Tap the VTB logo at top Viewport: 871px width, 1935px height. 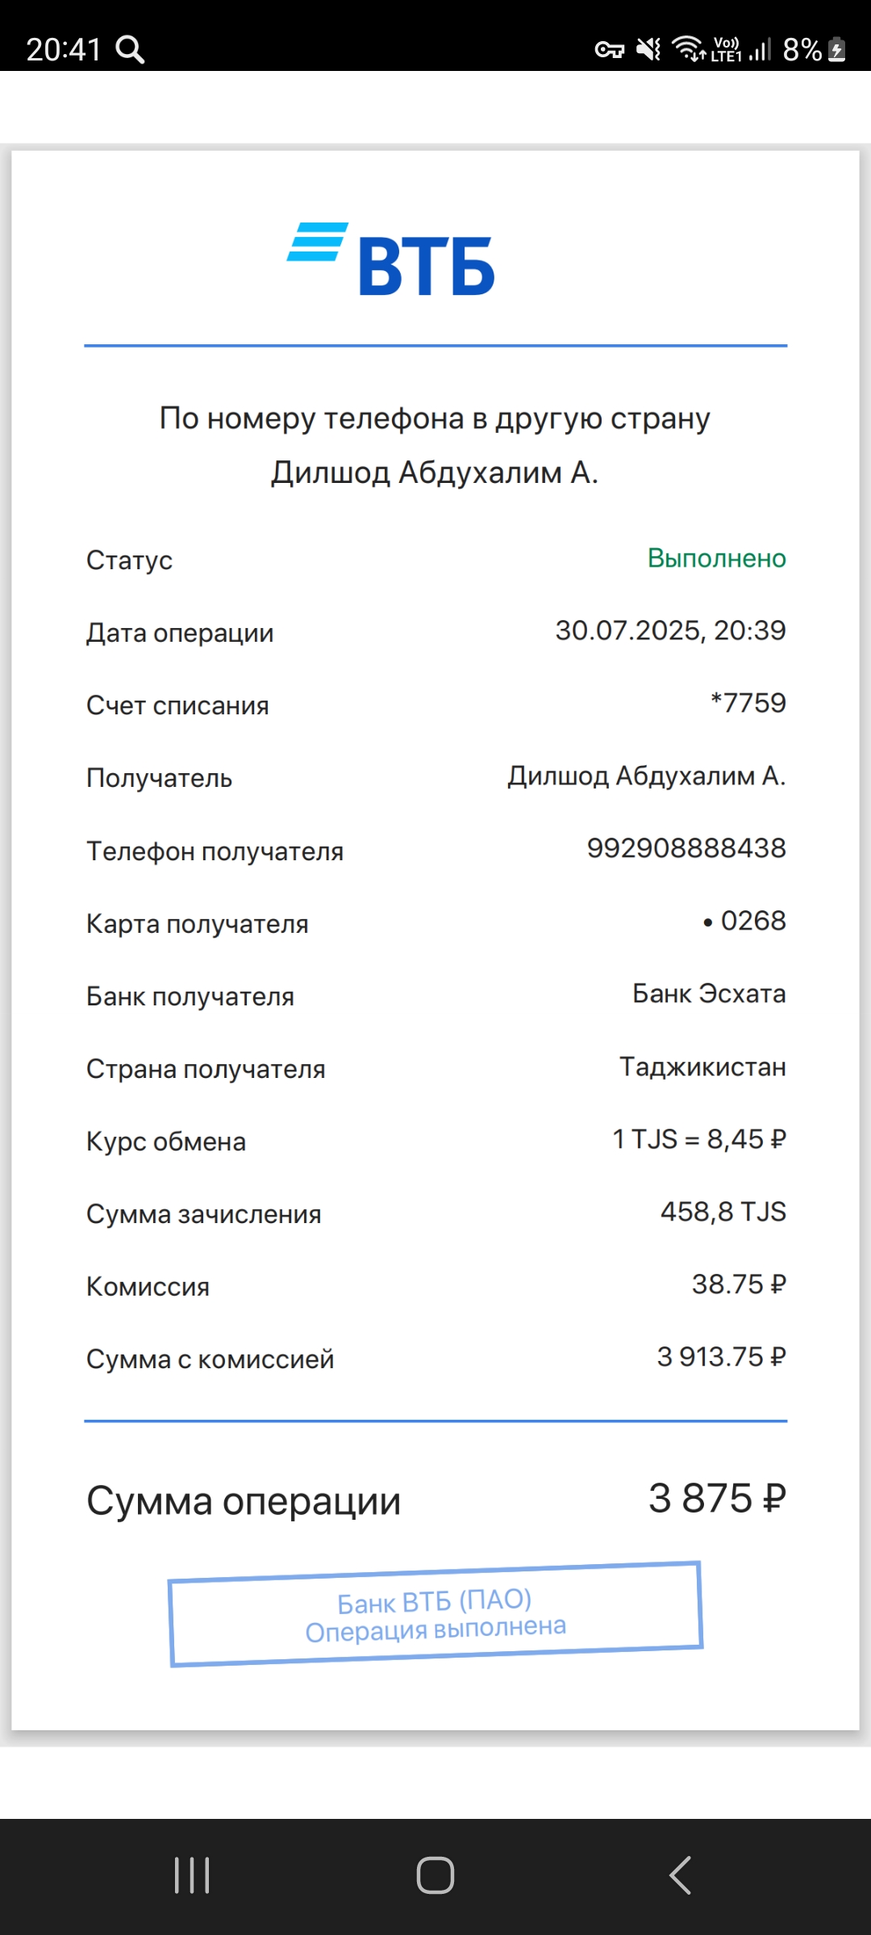391,258
